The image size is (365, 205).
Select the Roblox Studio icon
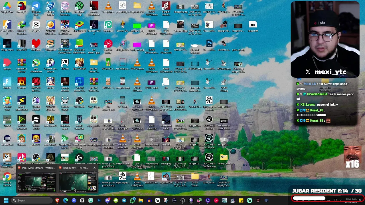pyautogui.click(x=36, y=123)
